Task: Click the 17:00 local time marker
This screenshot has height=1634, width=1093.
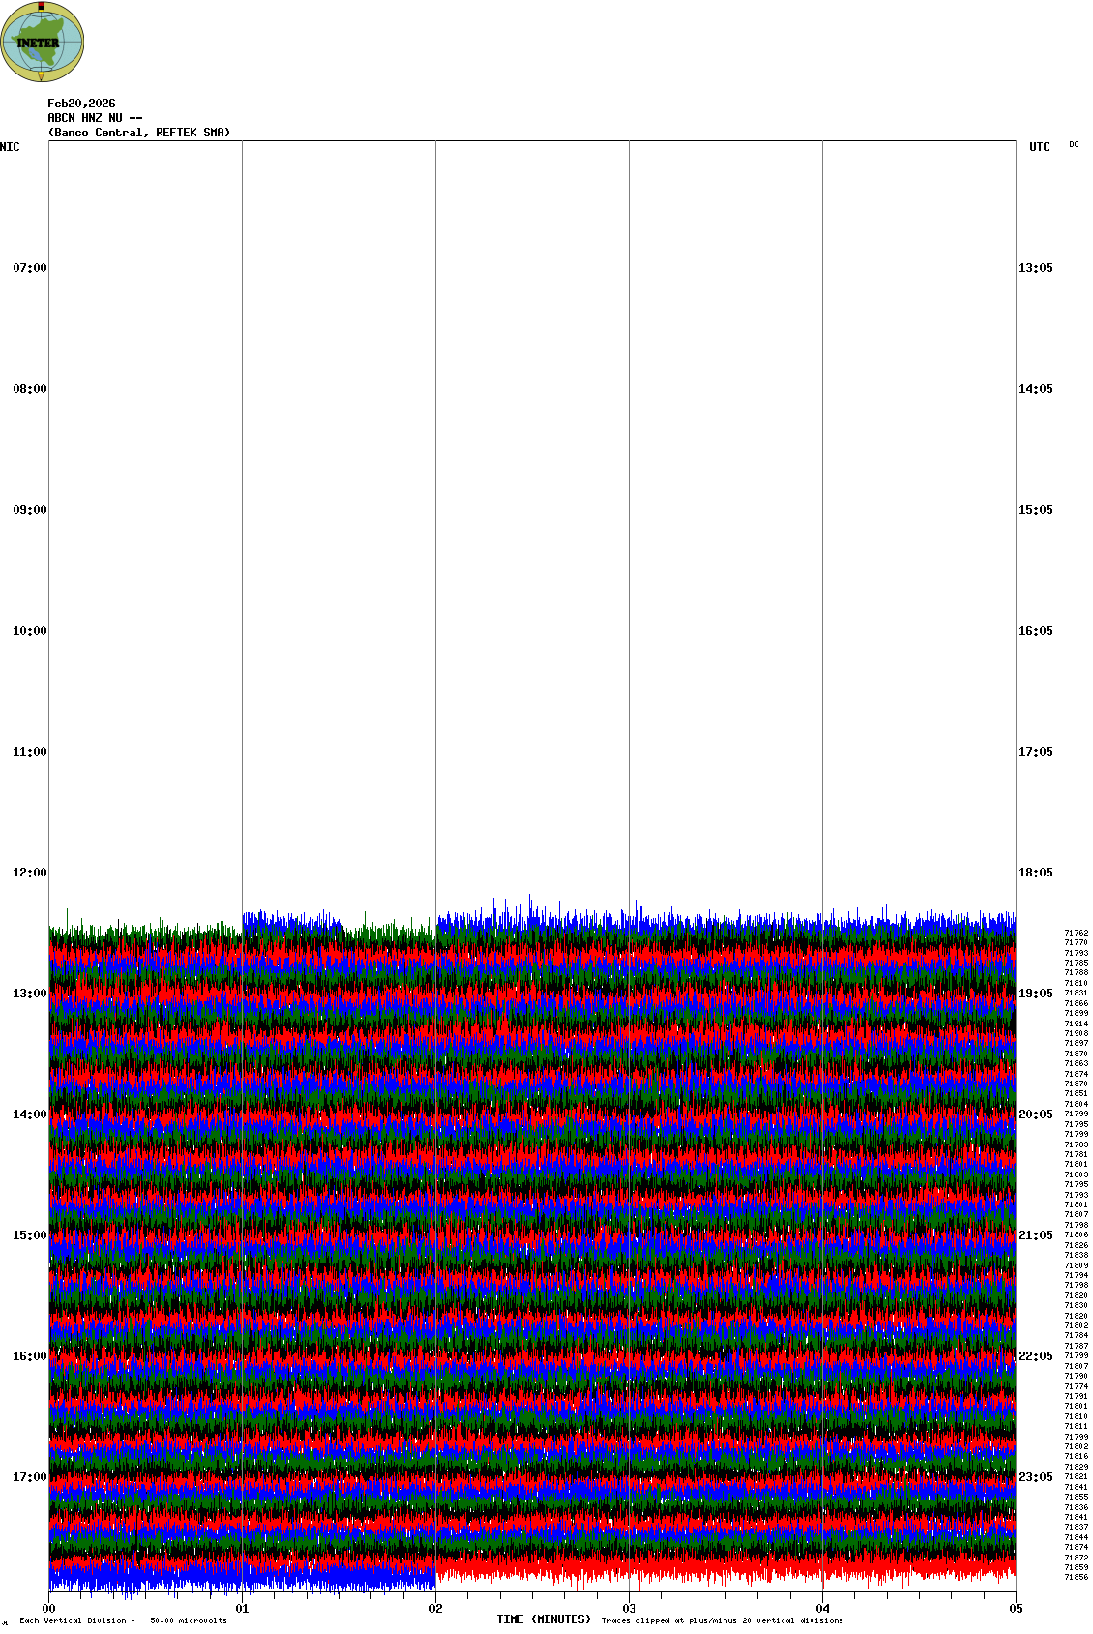Action: pyautogui.click(x=29, y=1477)
